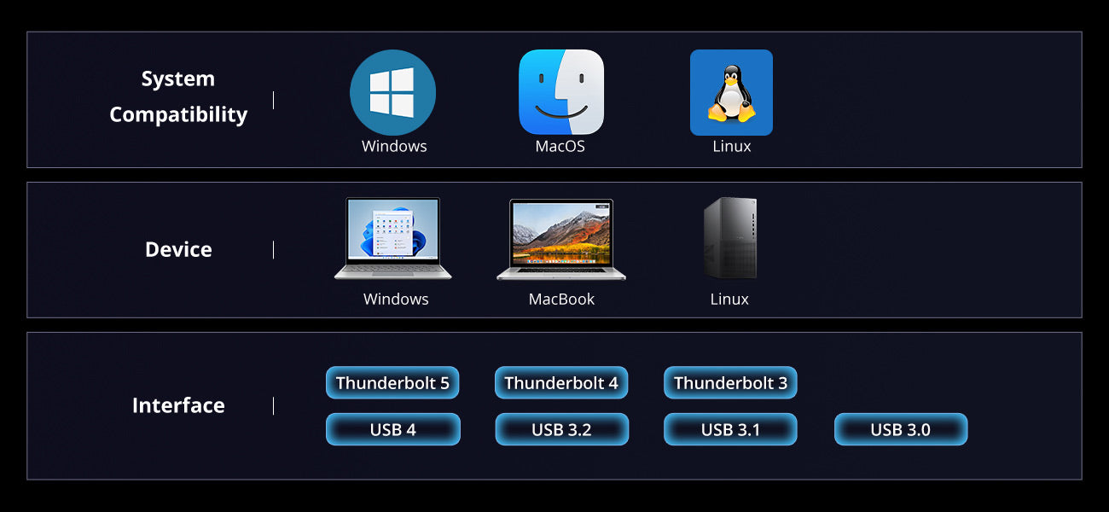Select the Linux desktop tower image
The width and height of the screenshot is (1109, 512).
click(x=730, y=238)
